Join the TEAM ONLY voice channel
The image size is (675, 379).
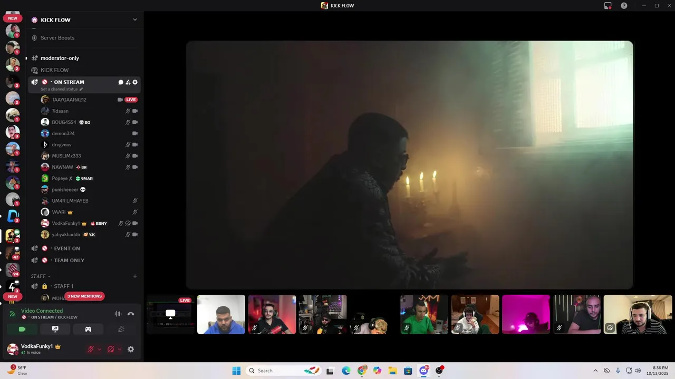click(x=69, y=261)
